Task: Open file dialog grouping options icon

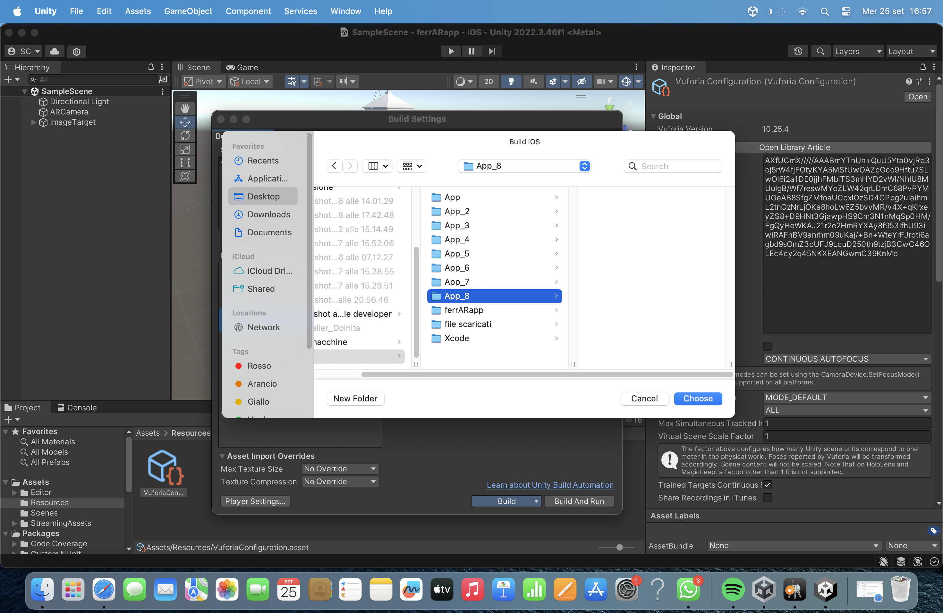Action: (412, 166)
